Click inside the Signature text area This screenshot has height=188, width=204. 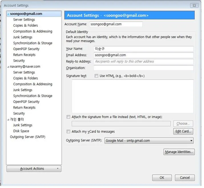133,96
